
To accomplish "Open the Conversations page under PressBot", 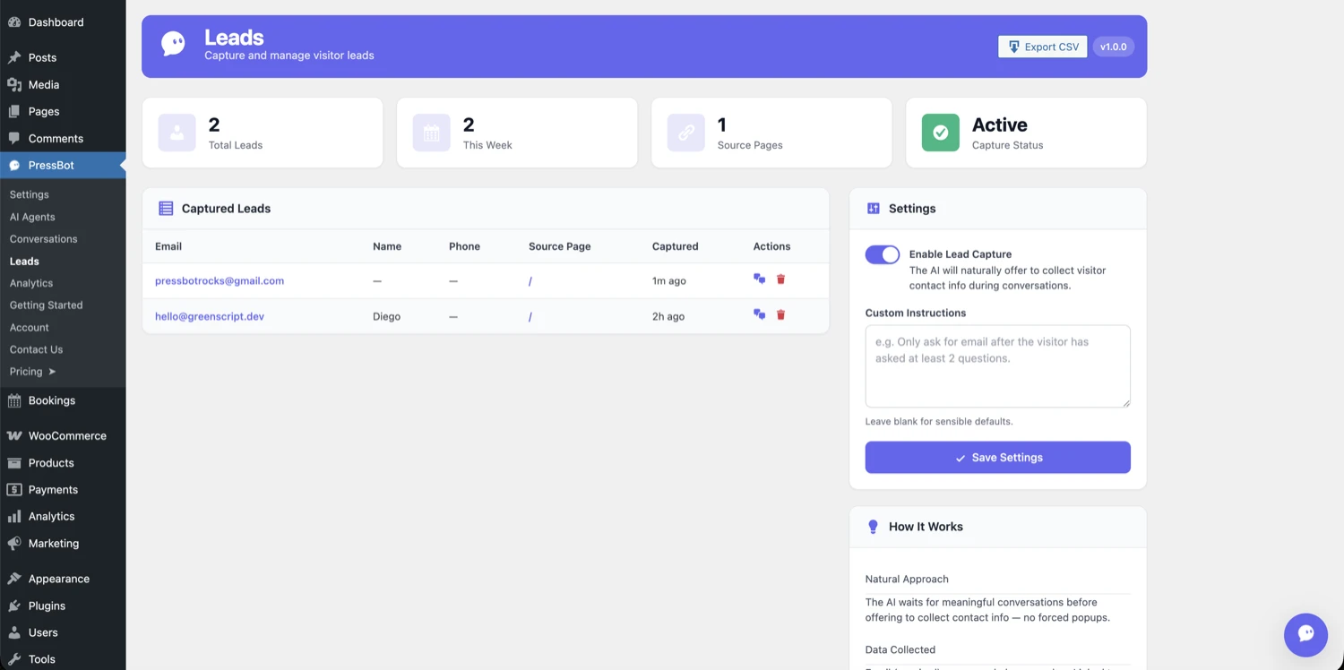I will [43, 238].
